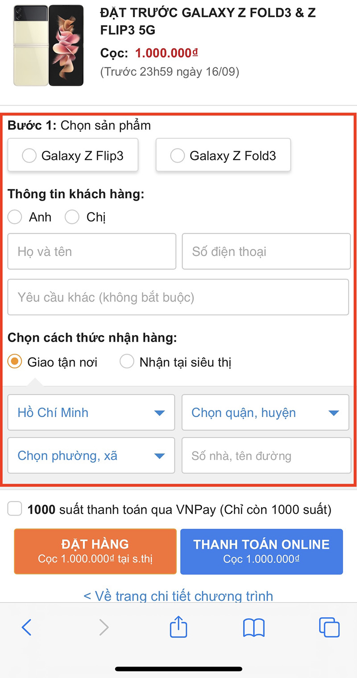This screenshot has height=678, width=357.
Task: Select the Galaxy Z Fold3 option
Action: 223,156
